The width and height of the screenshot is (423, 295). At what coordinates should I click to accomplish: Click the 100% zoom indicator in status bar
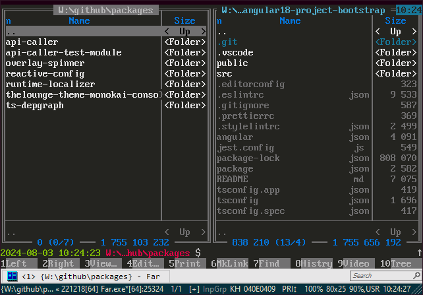coord(315,289)
